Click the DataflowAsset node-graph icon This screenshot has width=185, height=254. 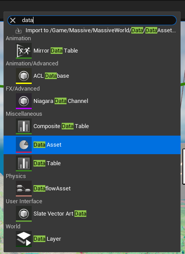pos(24,189)
